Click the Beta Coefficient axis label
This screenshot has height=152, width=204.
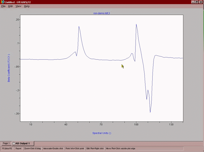tap(9, 68)
